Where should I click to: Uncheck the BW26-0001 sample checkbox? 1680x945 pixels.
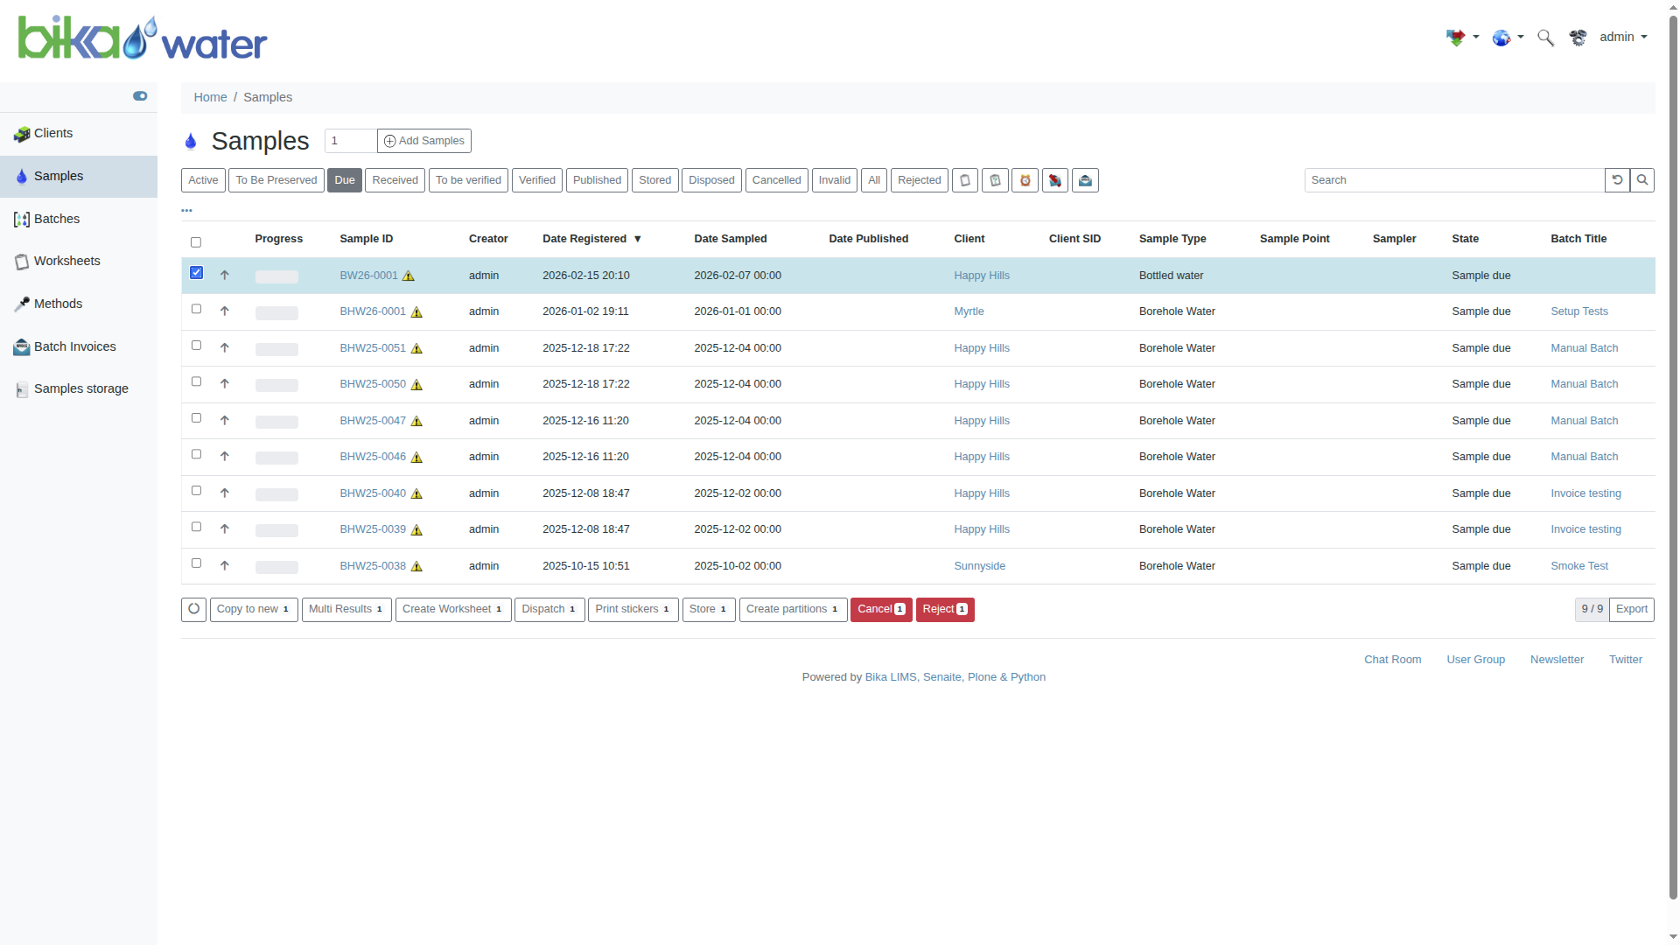[x=196, y=273]
